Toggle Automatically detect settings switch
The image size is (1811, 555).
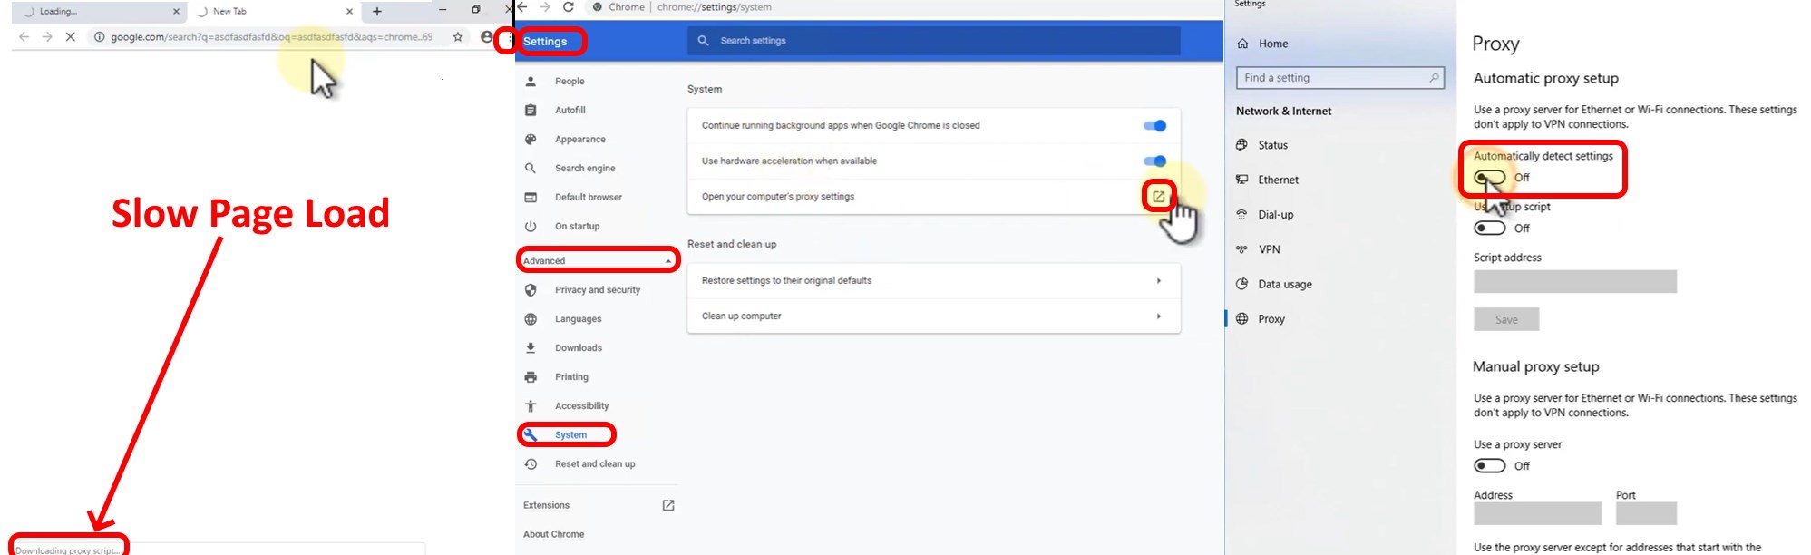point(1489,178)
